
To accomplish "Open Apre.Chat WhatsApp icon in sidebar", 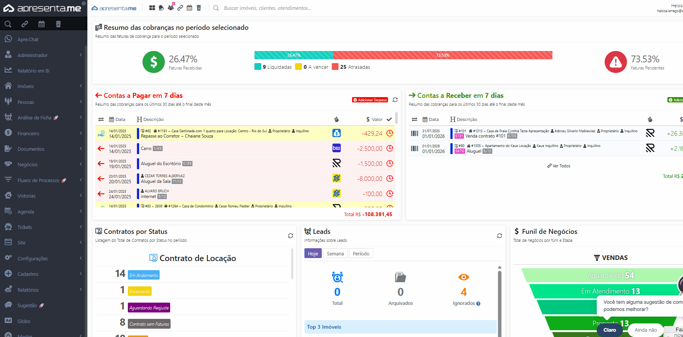I will tap(8, 39).
